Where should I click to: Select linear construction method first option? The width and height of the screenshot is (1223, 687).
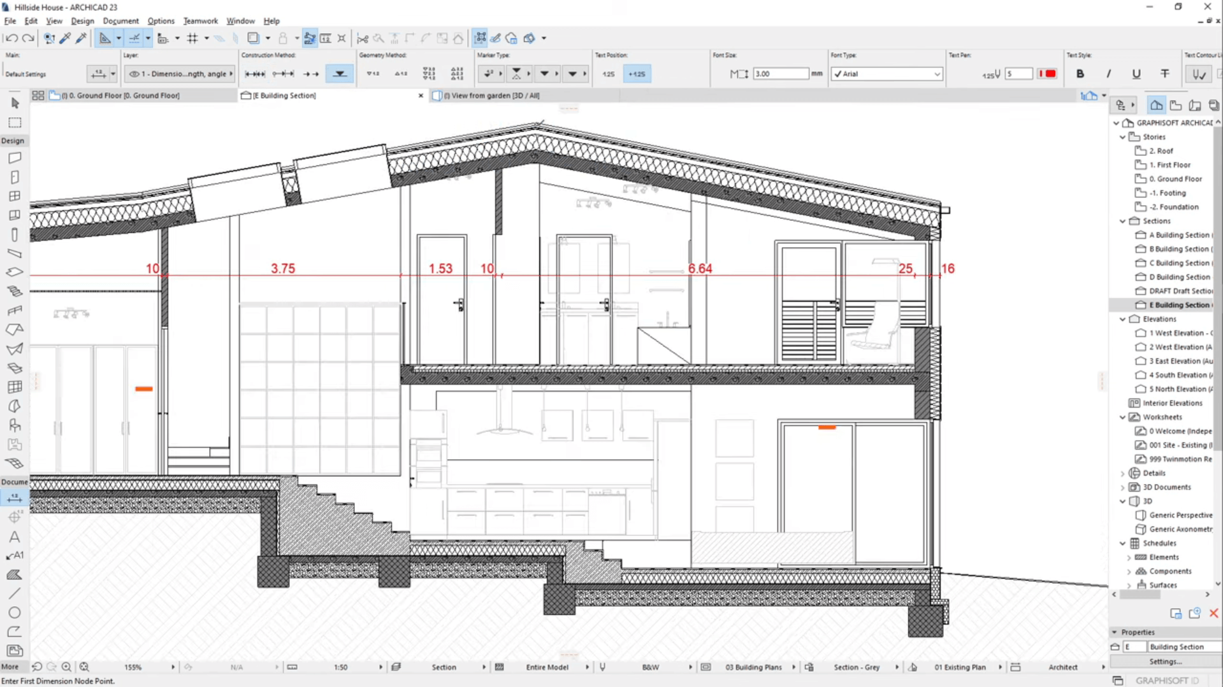[255, 74]
